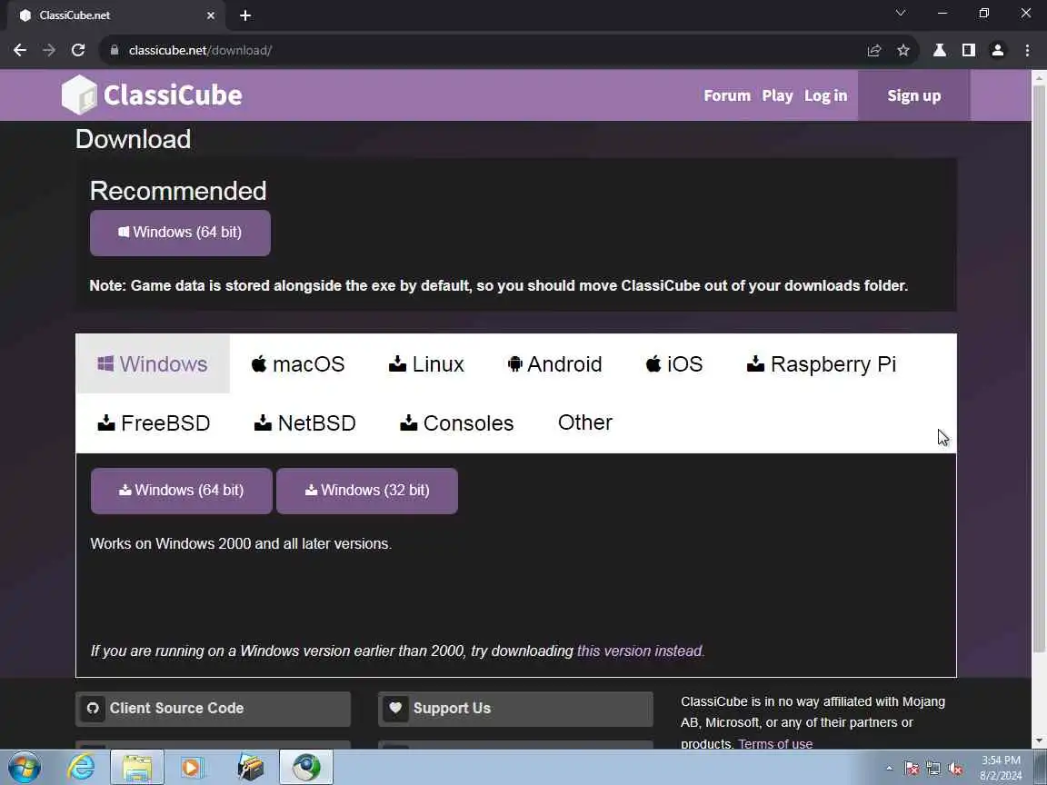The image size is (1047, 785).
Task: Open Windows Explorer folder in taskbar
Action: point(137,768)
